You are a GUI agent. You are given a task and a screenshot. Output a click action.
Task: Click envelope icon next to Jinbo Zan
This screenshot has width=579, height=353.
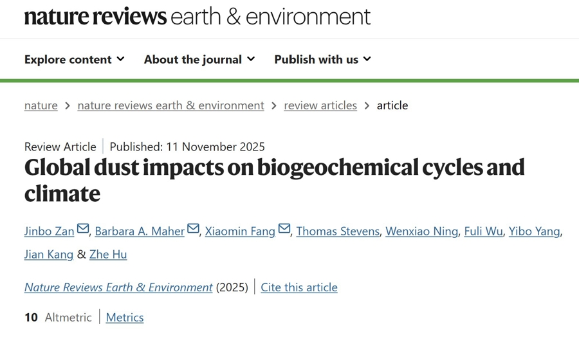click(x=83, y=229)
